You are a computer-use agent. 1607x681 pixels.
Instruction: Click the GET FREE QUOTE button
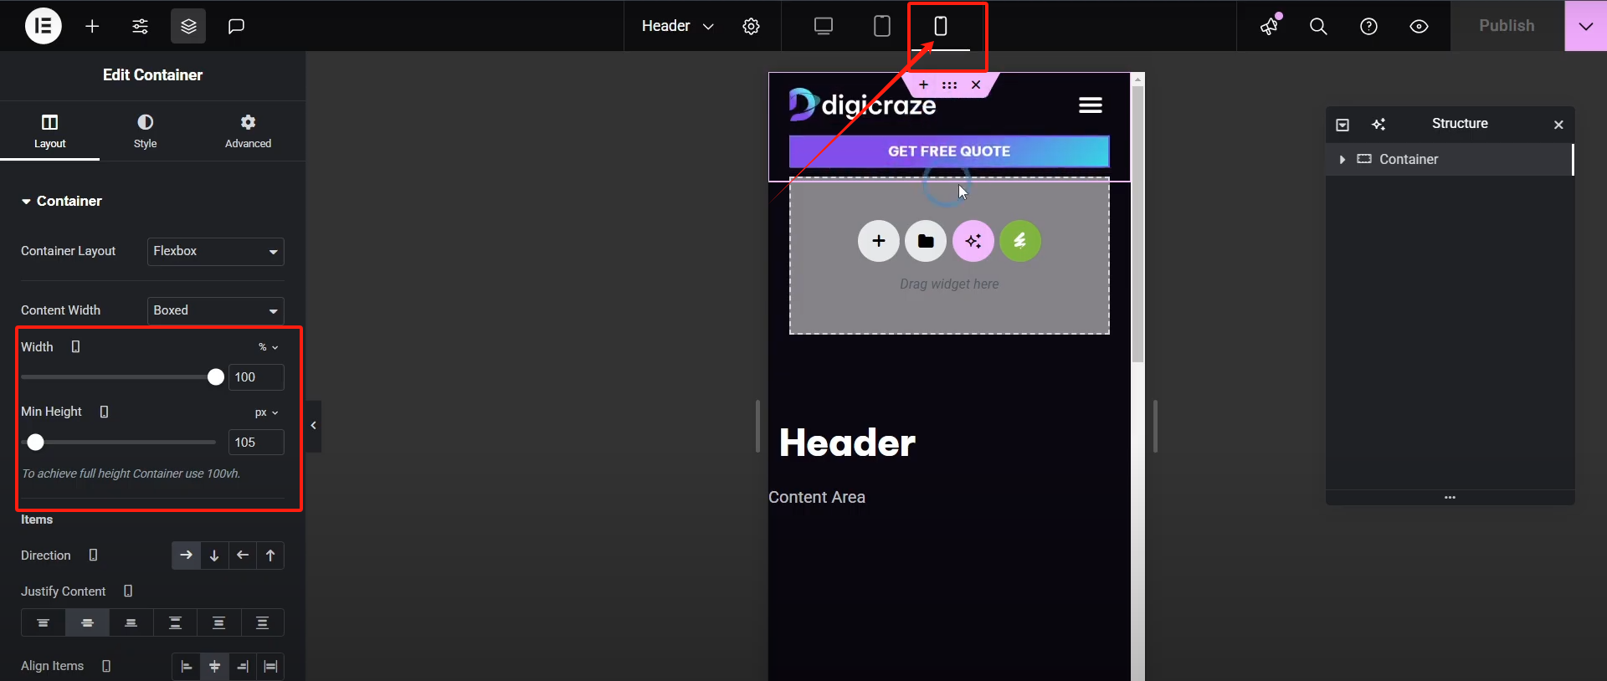point(949,151)
